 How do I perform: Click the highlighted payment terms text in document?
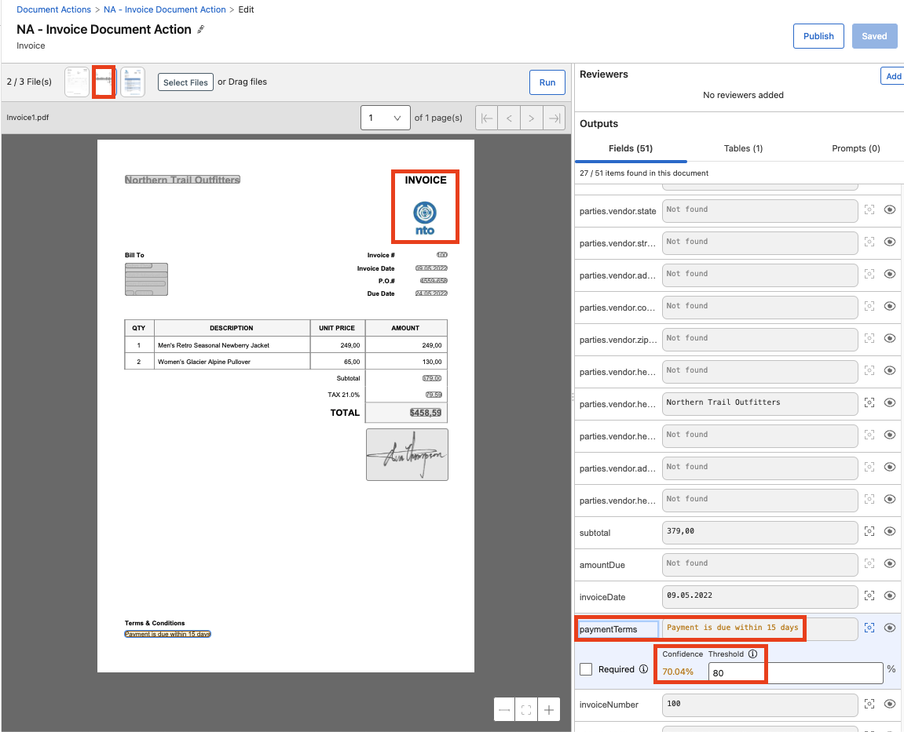click(168, 634)
